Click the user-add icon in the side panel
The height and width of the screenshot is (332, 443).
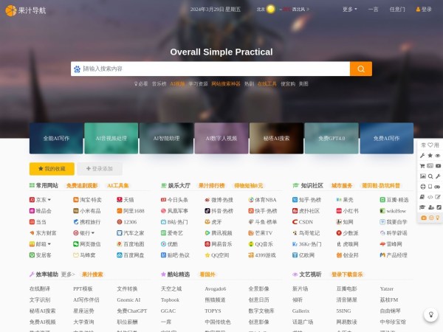(x=431, y=207)
